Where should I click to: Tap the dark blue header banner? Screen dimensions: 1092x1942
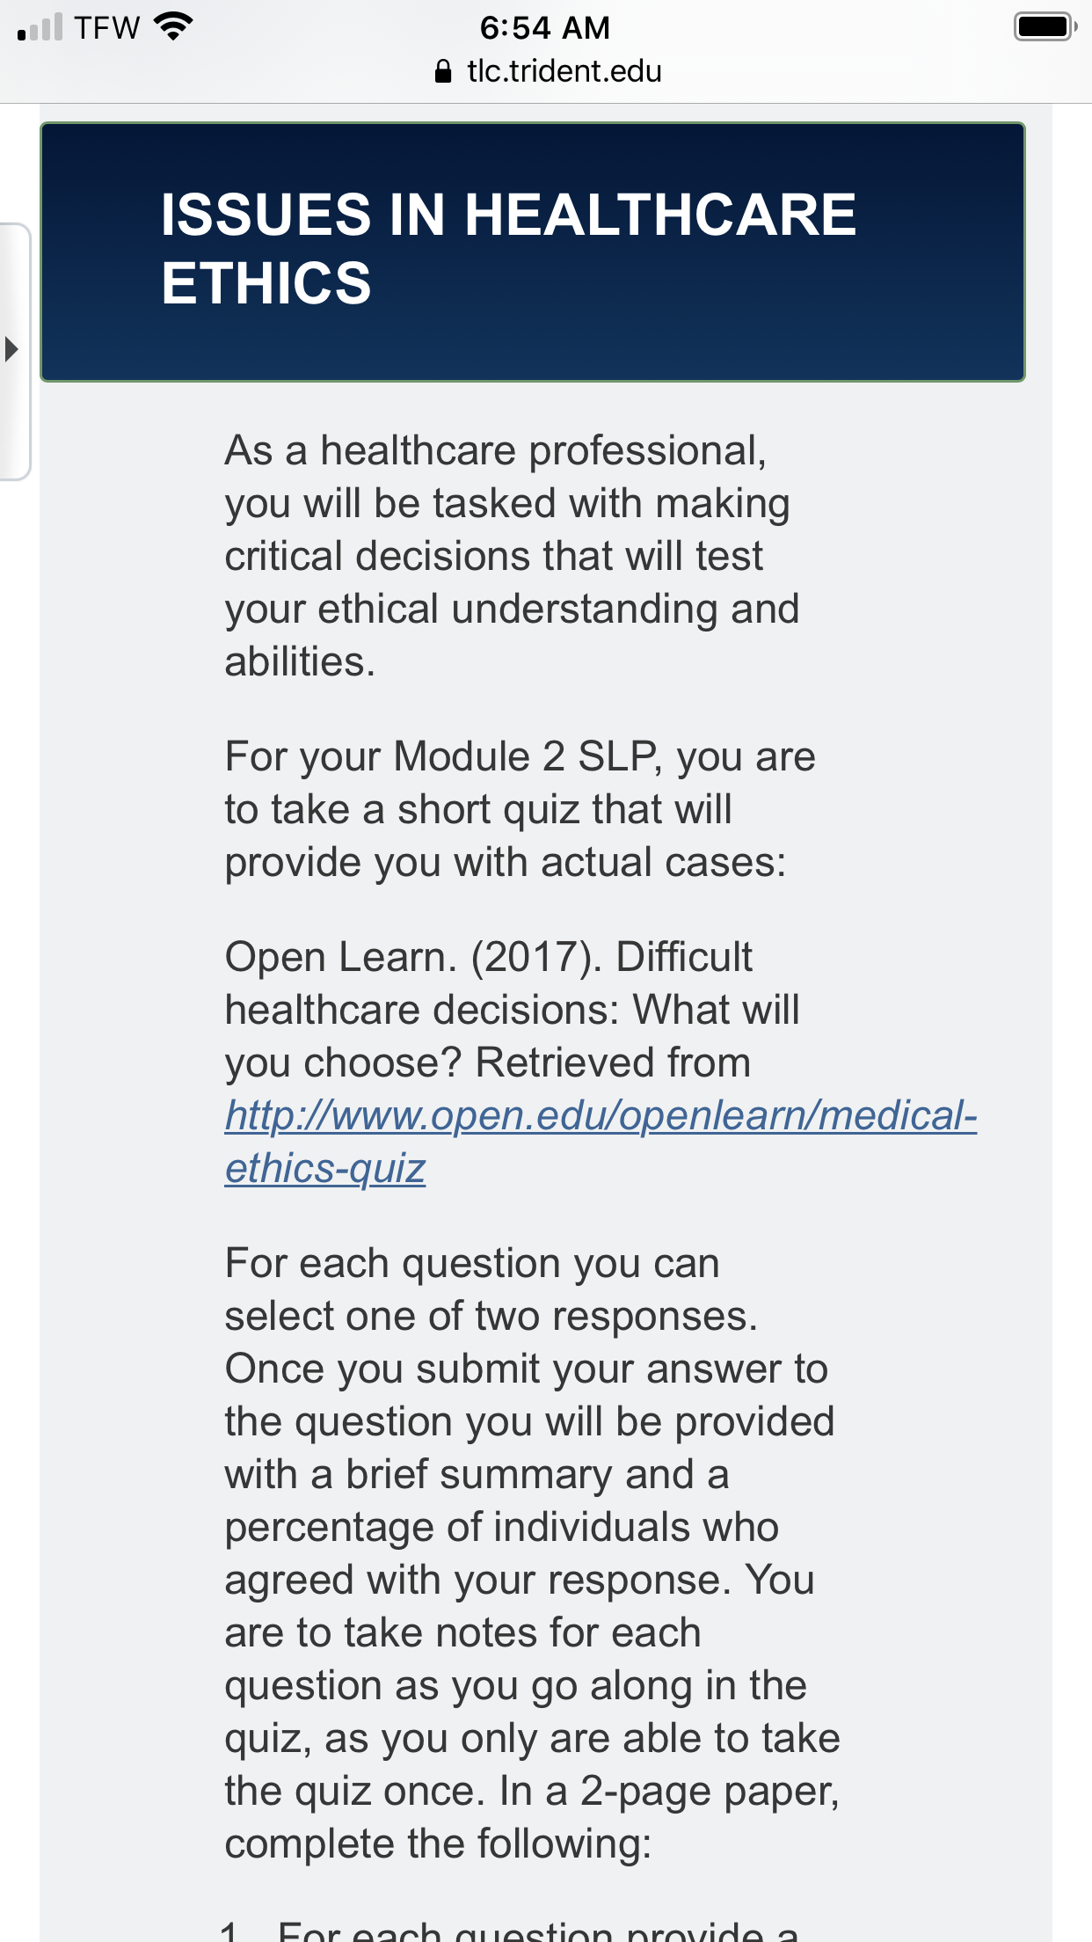tap(533, 252)
